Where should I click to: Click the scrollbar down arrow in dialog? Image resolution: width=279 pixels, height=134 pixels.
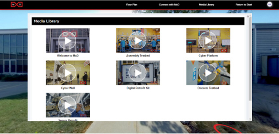click(250, 119)
